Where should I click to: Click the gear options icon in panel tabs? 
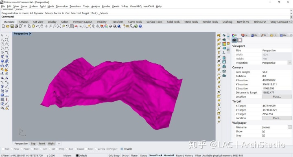click(291, 35)
